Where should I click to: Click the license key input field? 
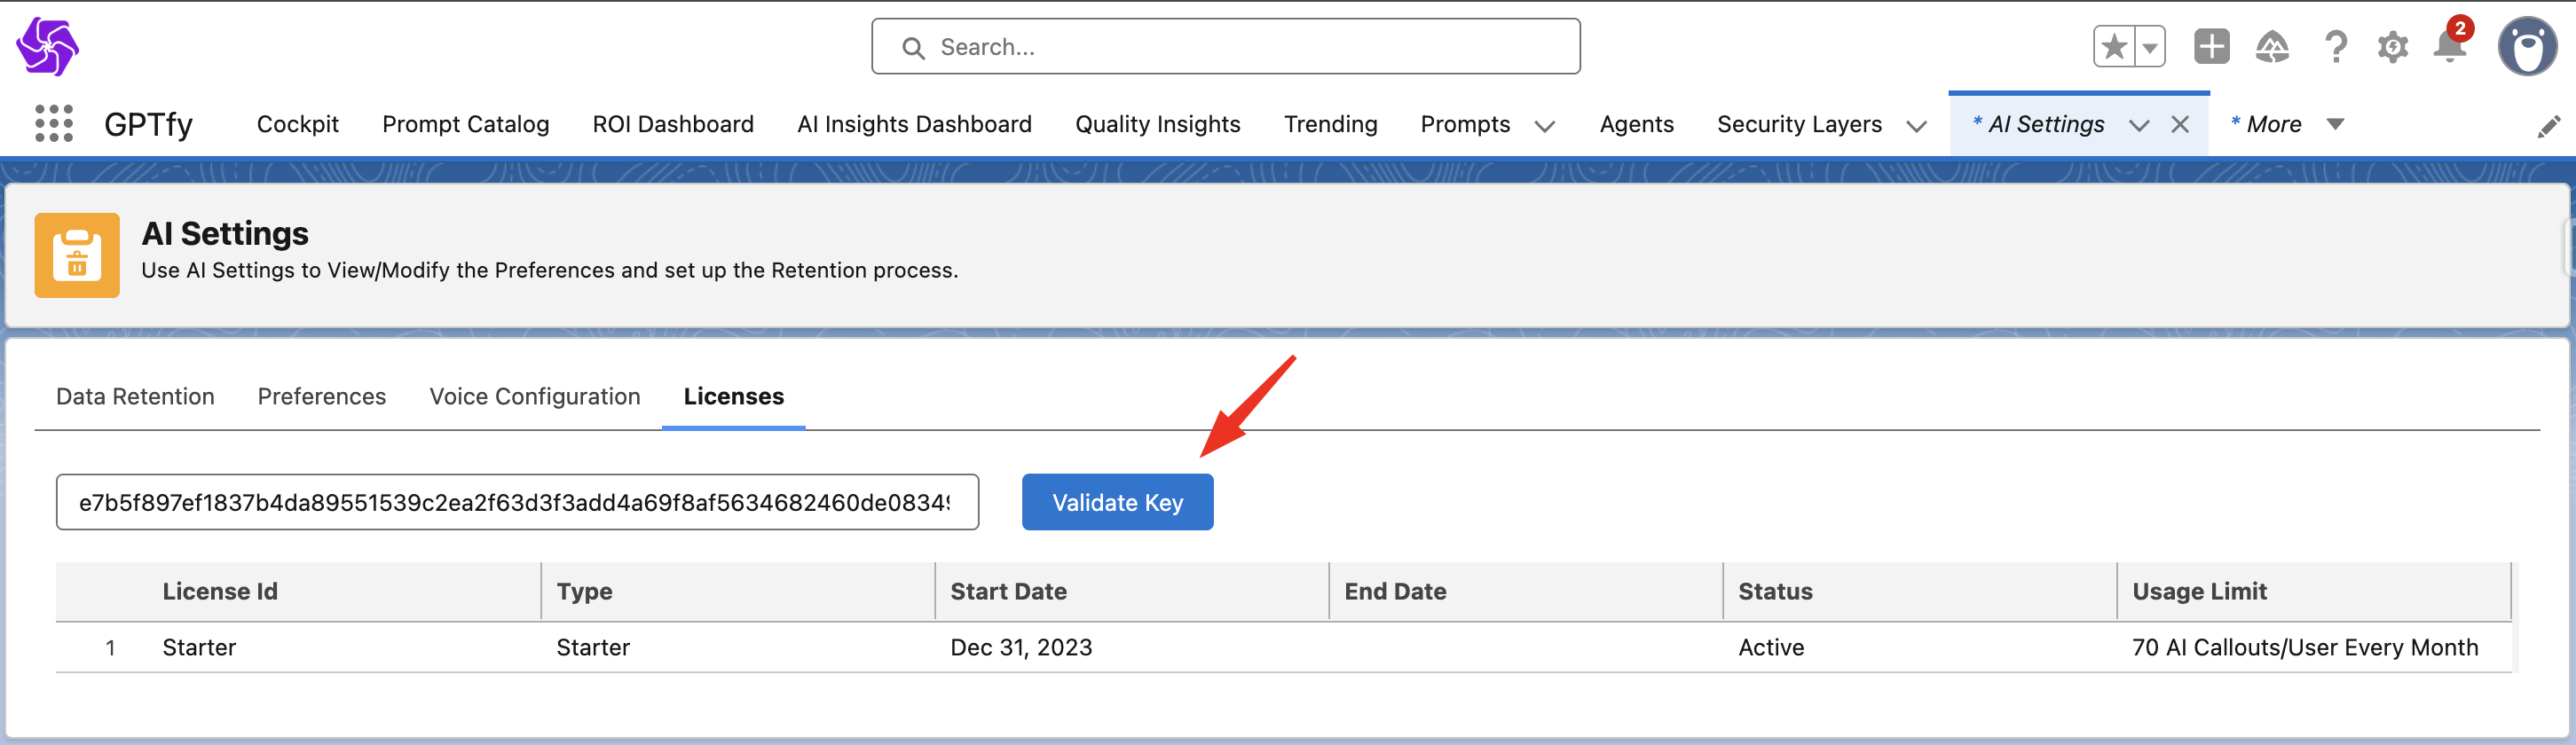[516, 502]
